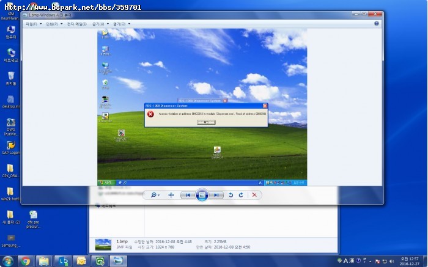Toggle the IME 'A' language indicator in tray

point(345,261)
